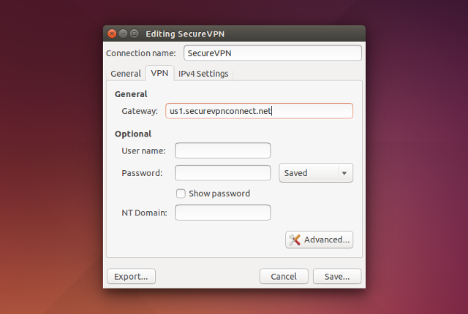This screenshot has width=468, height=314.
Task: Click the Advanced wrench and screwdriver icon
Action: pos(295,240)
